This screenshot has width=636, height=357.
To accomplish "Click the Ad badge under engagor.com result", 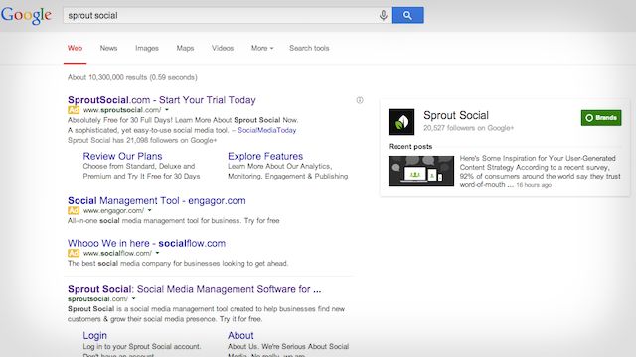I will point(74,211).
